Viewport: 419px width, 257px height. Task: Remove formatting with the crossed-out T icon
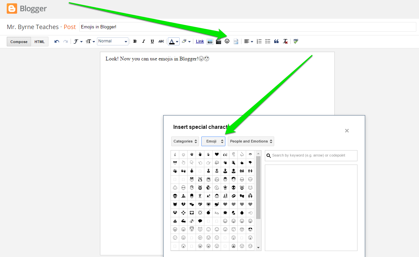(x=285, y=41)
